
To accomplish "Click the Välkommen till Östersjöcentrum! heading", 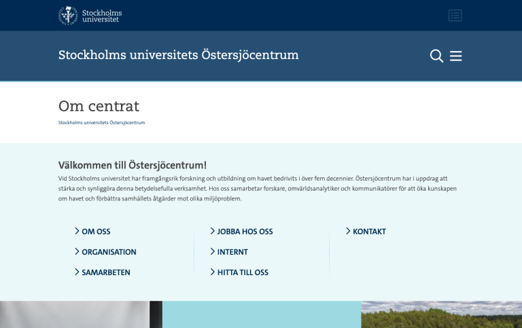I will coord(133,165).
